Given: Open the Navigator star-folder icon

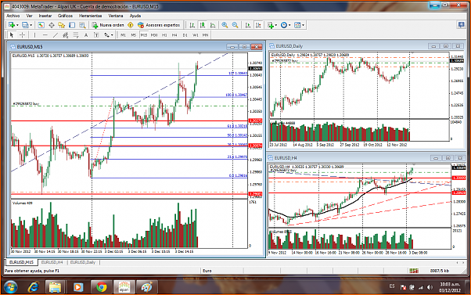Looking at the screenshot, I should [62, 25].
